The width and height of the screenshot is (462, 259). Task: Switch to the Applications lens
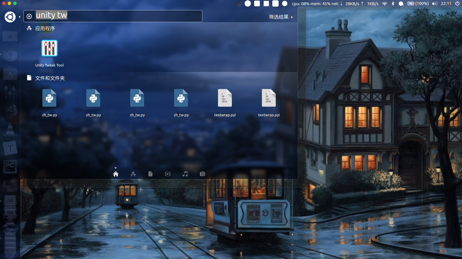133,174
